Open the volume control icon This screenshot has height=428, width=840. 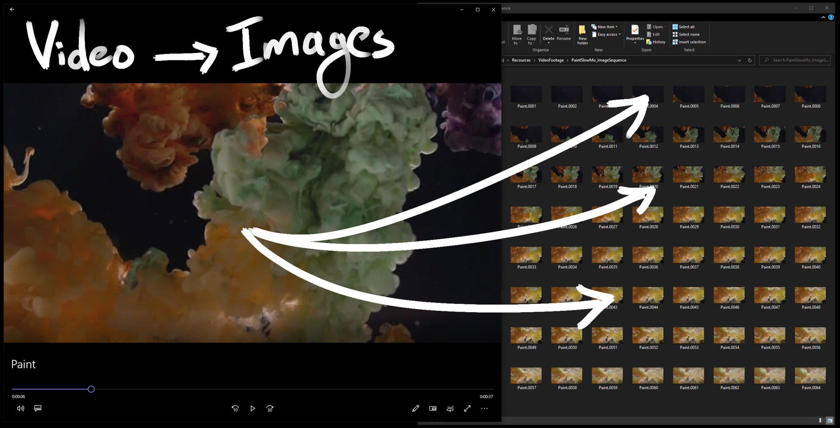pyautogui.click(x=20, y=408)
